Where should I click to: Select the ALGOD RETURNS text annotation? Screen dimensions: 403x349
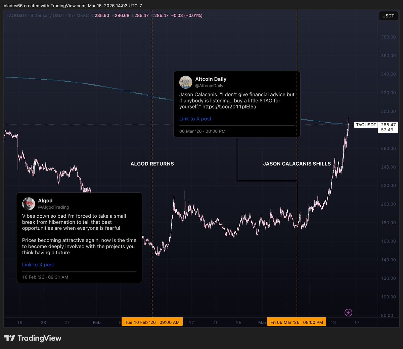tap(152, 164)
